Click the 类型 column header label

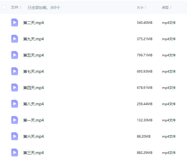click(165, 8)
